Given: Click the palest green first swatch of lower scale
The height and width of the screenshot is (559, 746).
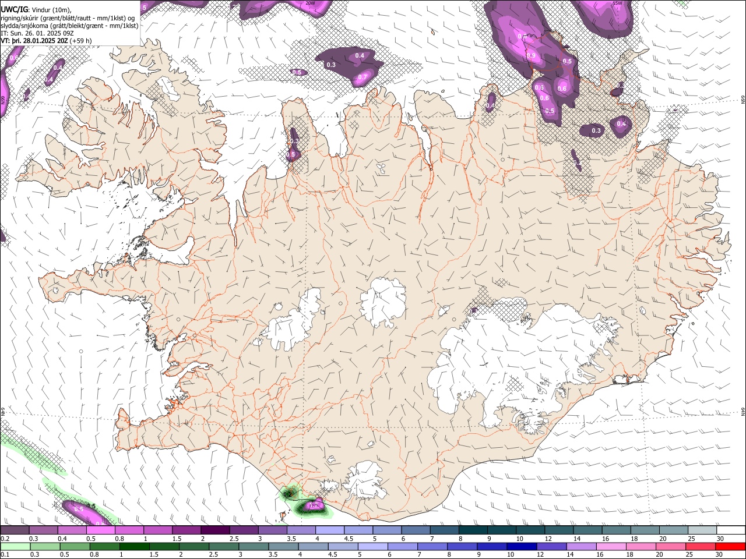Looking at the screenshot, I should coord(15,547).
